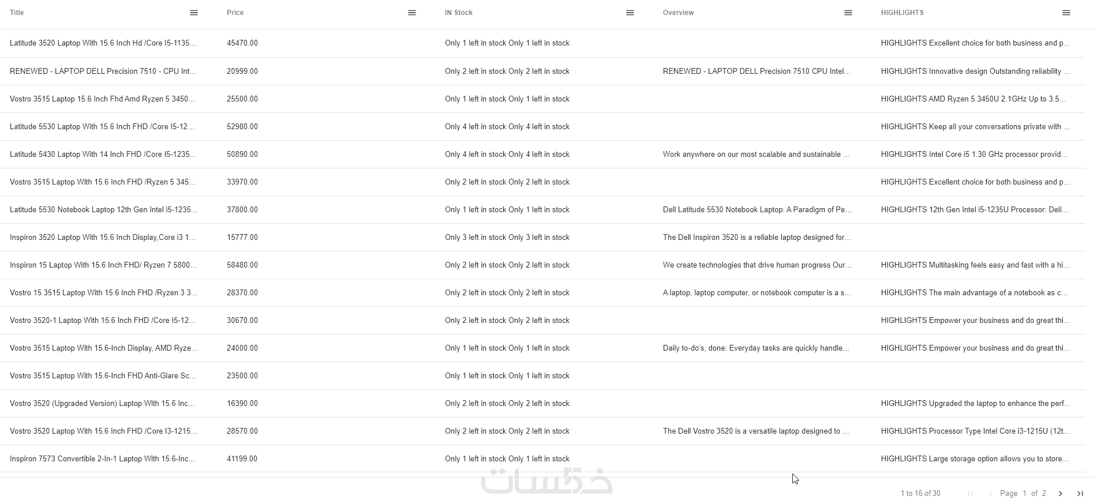Click the HIGHLIGHTS column header label
The image size is (1094, 504).
pyautogui.click(x=902, y=13)
